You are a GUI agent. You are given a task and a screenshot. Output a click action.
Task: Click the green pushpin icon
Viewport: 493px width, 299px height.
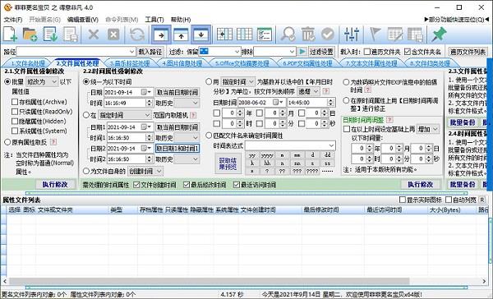(x=439, y=34)
